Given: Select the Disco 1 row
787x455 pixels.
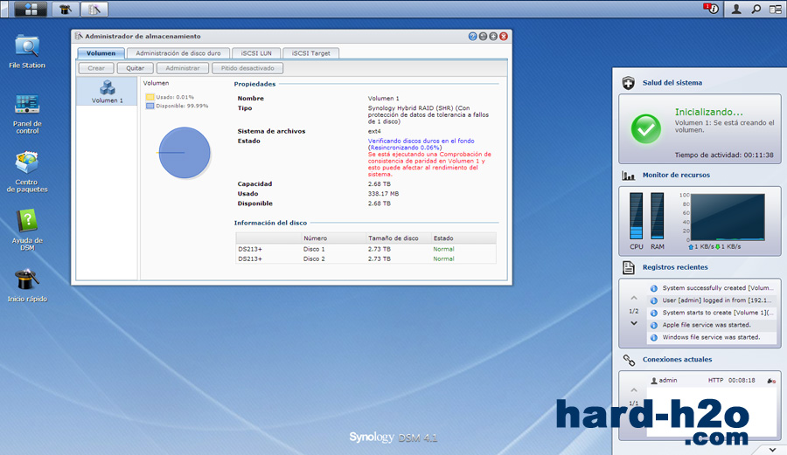Looking at the screenshot, I should coord(366,249).
